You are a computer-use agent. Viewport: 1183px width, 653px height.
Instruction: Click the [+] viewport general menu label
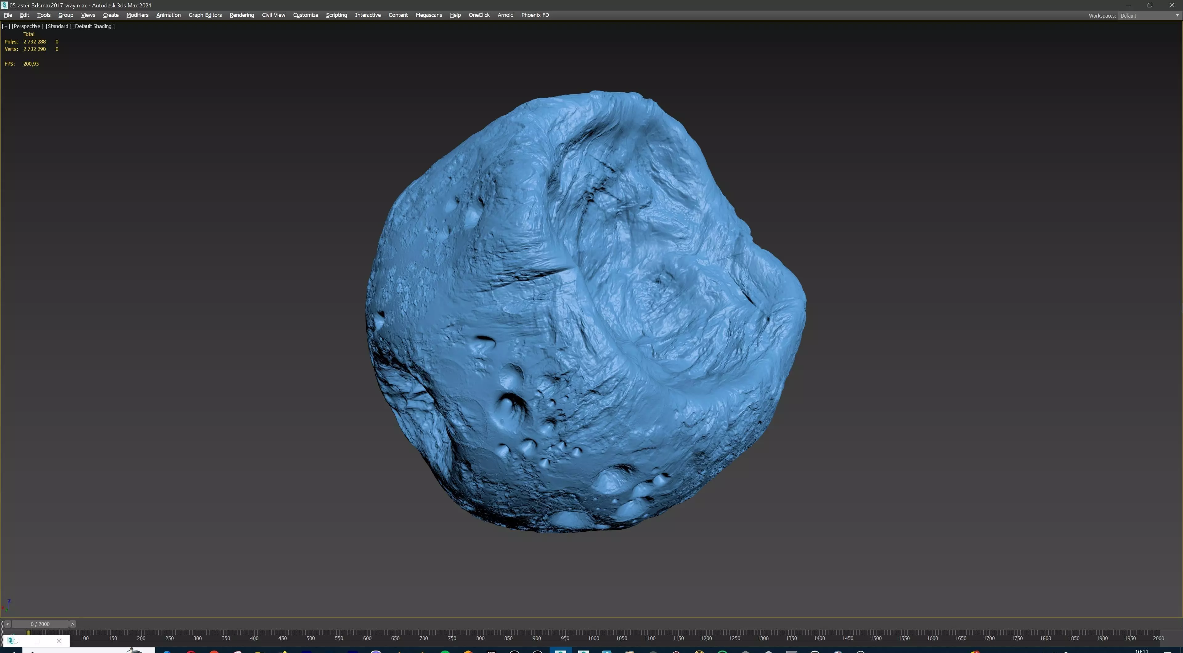click(x=6, y=26)
